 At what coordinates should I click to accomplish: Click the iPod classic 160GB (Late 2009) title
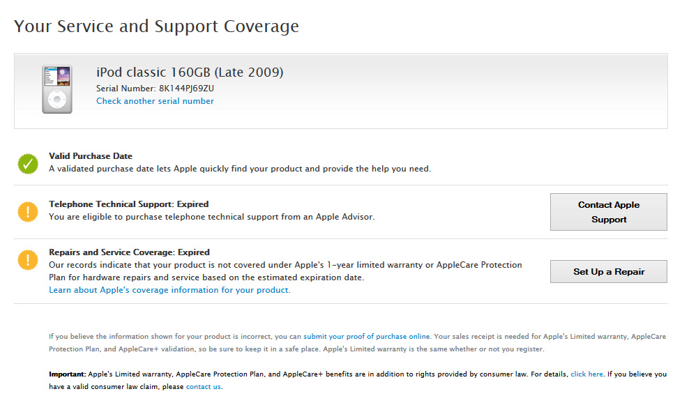coord(190,73)
